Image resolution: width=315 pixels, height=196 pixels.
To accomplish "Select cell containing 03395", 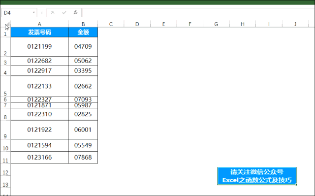I will coord(83,71).
